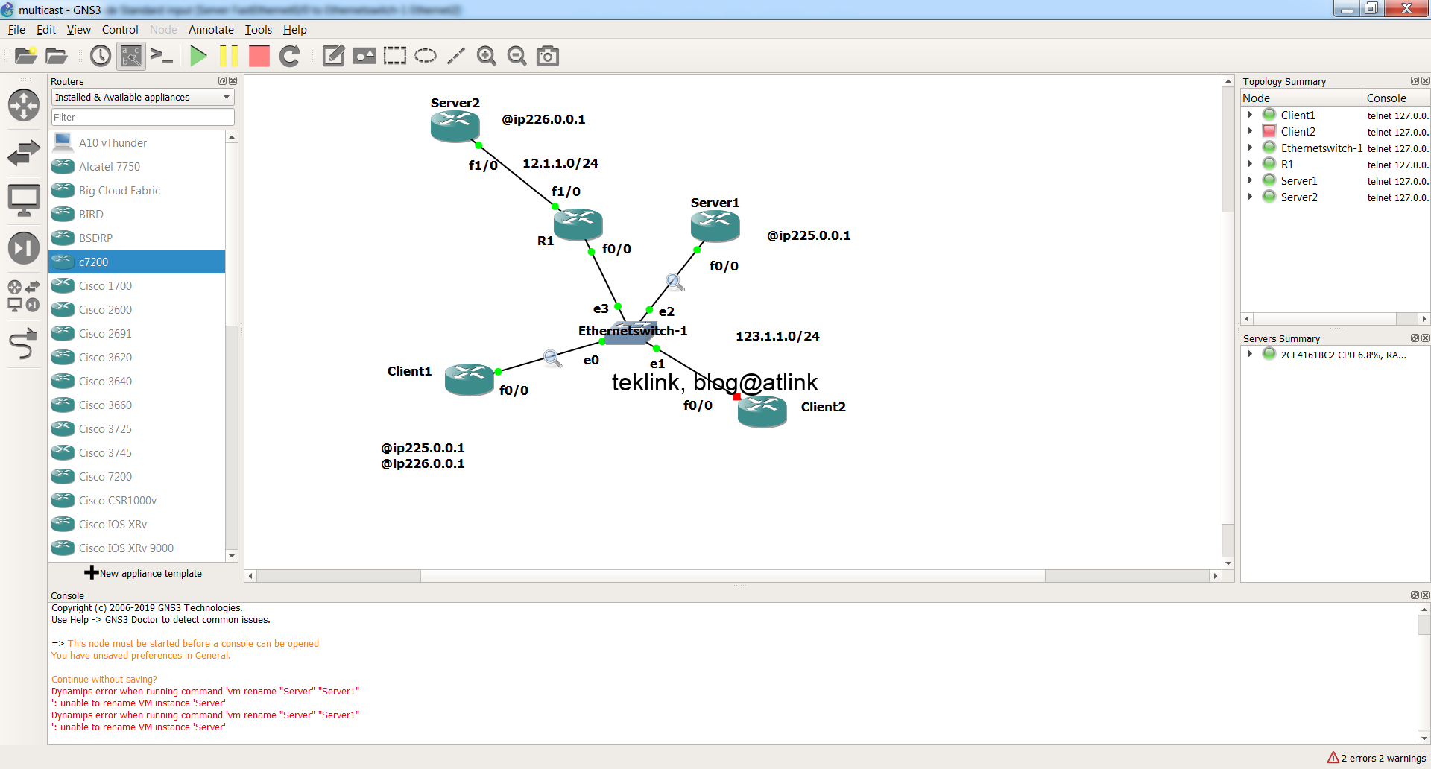Expand the 2CE4161BC2 server in Servers Summary

click(1251, 355)
